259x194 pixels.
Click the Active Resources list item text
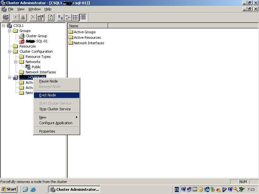coord(87,38)
